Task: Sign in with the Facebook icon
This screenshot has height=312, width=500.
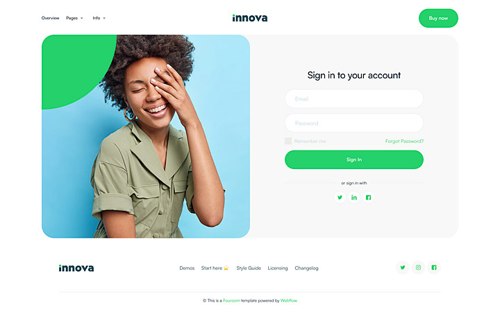Action: click(368, 198)
